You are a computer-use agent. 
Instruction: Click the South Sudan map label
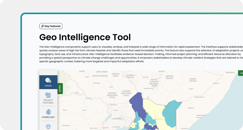[x=100, y=76]
